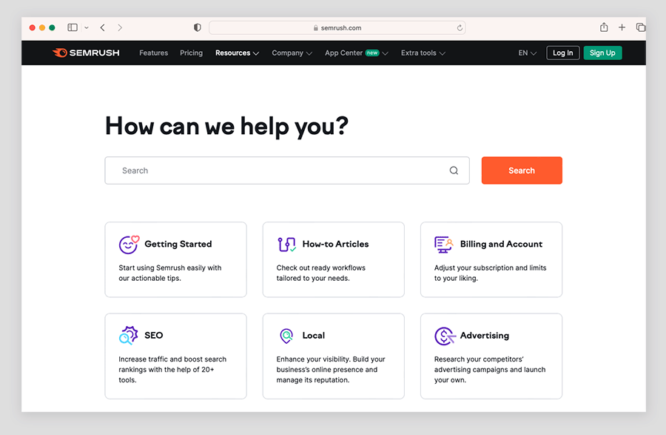Open the SEO card title

pos(154,336)
